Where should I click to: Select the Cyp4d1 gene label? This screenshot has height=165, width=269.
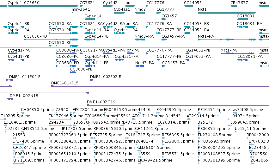15,3
